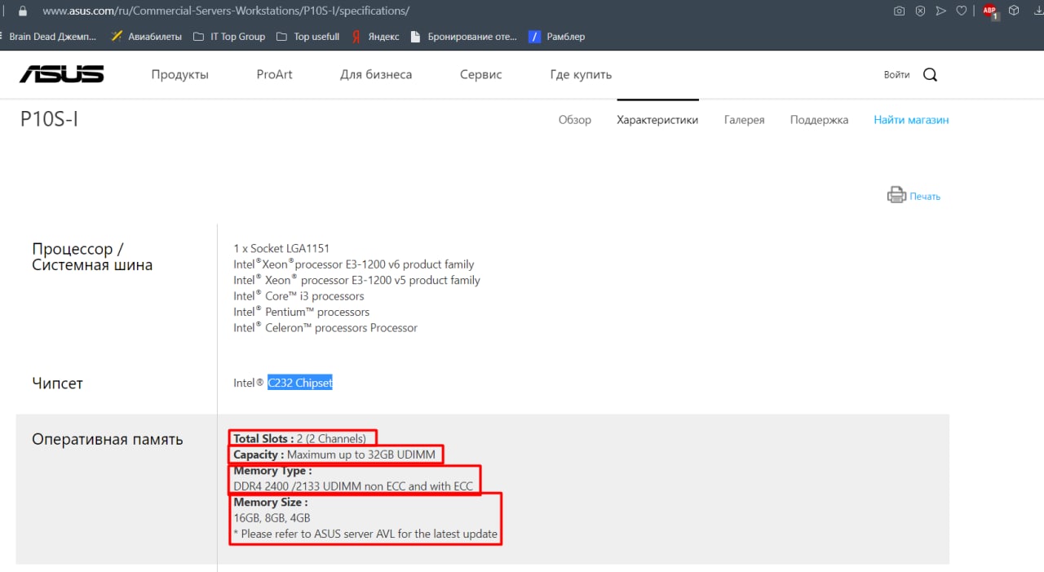Screen dimensions: 1044x572
Task: Open the Рамблер bookmark
Action: tap(557, 37)
